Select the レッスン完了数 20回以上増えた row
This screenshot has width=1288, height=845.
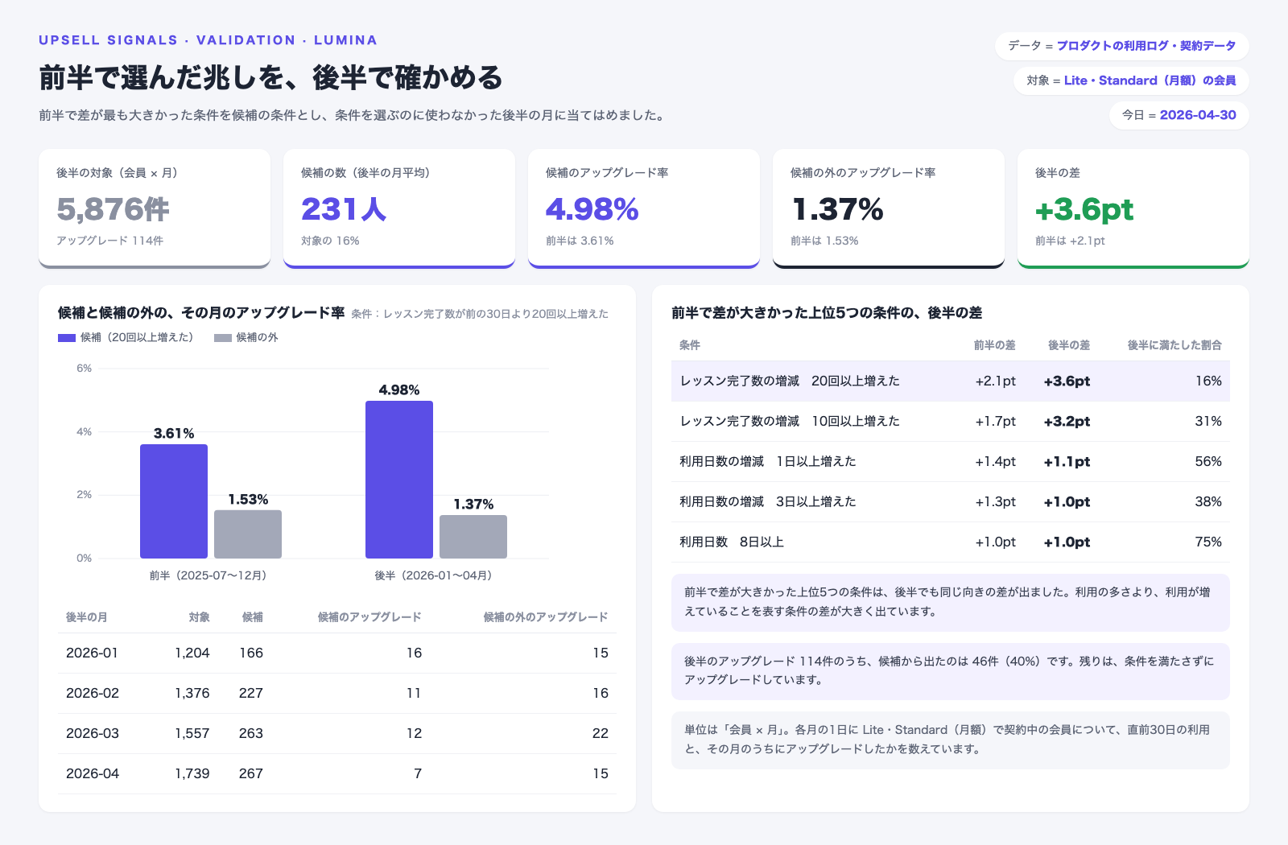tap(951, 381)
